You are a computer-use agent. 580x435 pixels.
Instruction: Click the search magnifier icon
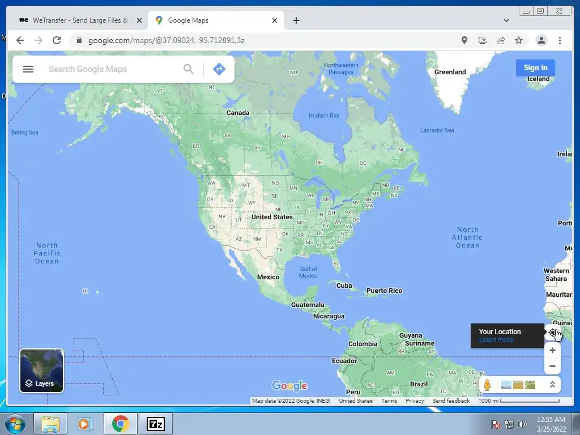[188, 69]
